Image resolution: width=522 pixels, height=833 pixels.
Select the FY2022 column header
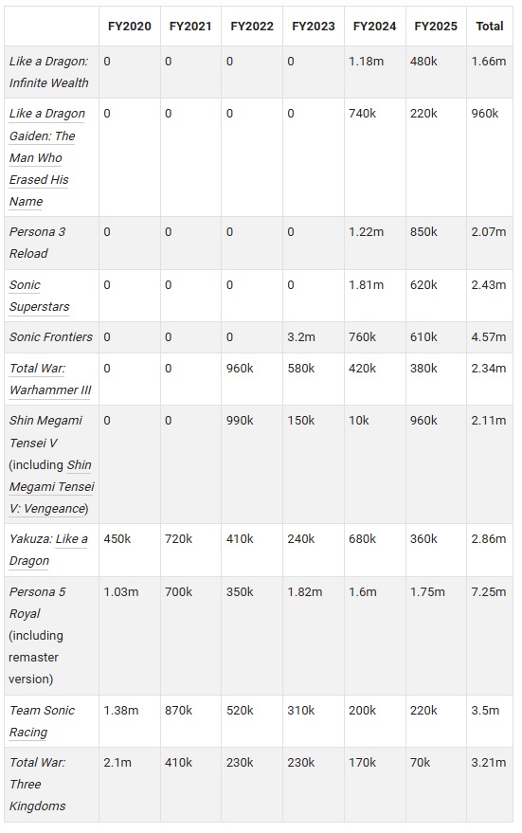tap(252, 26)
